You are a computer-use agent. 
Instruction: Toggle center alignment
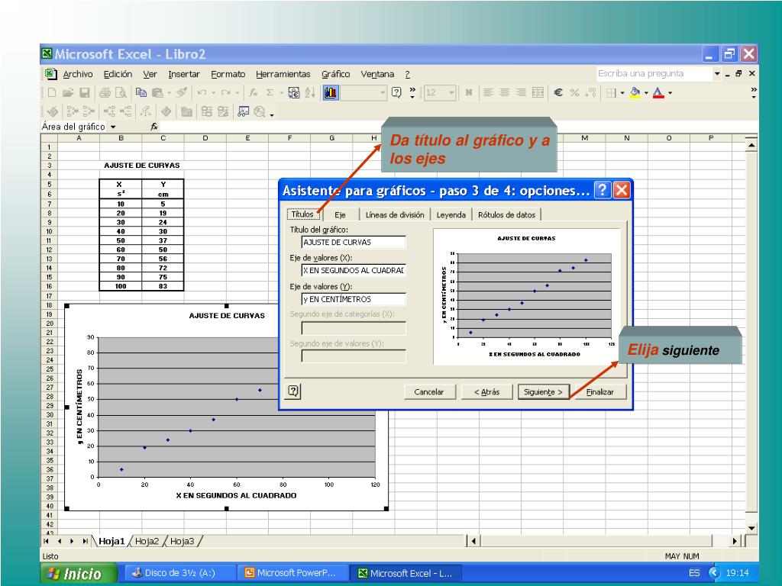pyautogui.click(x=505, y=92)
